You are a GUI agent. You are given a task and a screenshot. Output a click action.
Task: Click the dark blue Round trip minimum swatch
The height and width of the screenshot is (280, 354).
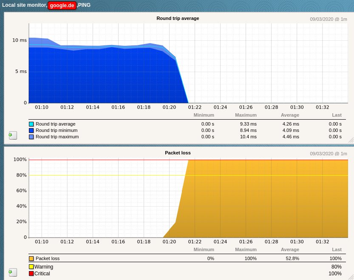coord(31,130)
